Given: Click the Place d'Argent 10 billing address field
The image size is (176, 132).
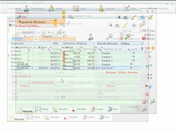Looking at the screenshot, I should [x=32, y=76].
